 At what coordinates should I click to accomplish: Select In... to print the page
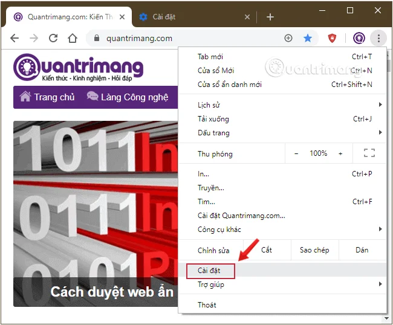tap(282, 174)
